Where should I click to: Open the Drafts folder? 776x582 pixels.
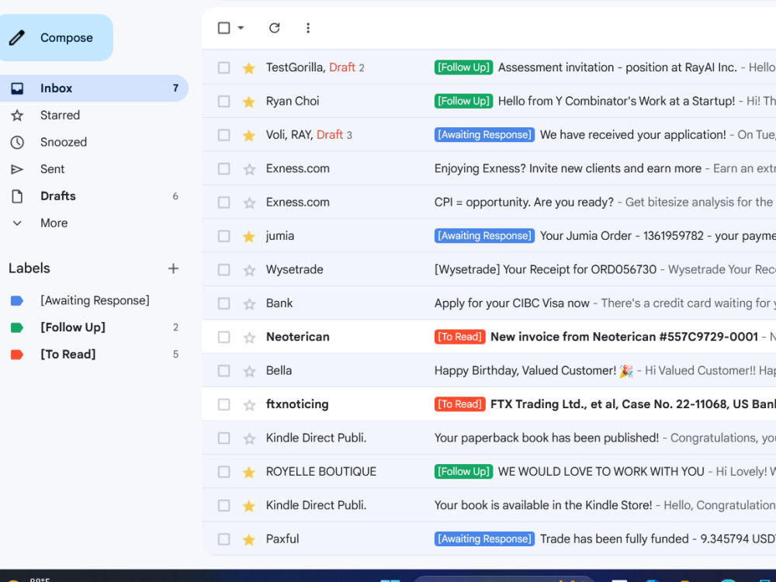pos(94,196)
